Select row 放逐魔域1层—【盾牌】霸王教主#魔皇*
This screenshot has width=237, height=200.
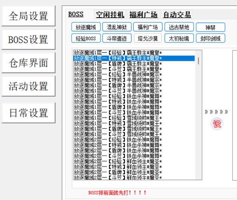pos(134,64)
